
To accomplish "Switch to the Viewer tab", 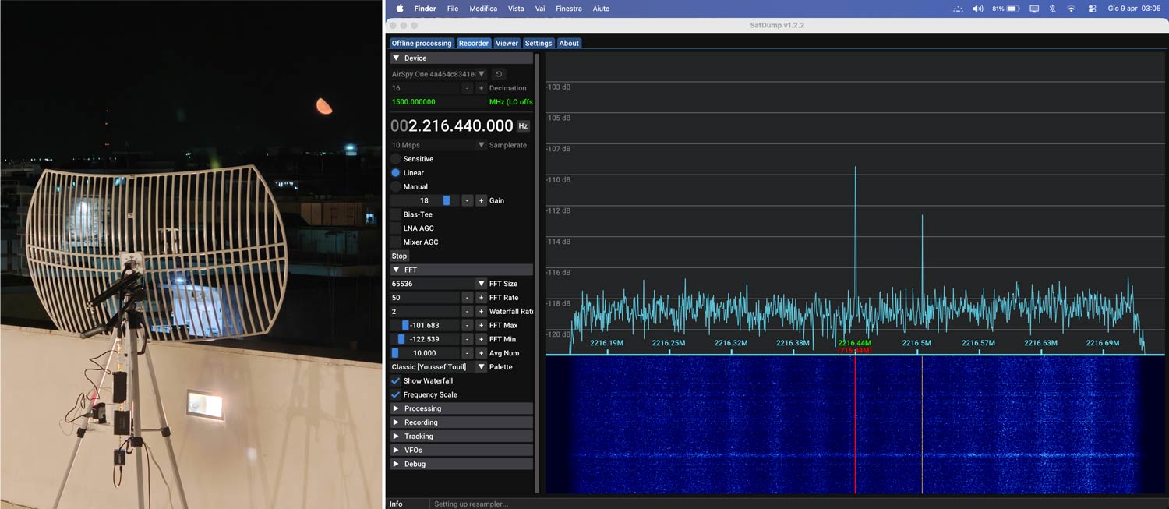I will point(507,44).
